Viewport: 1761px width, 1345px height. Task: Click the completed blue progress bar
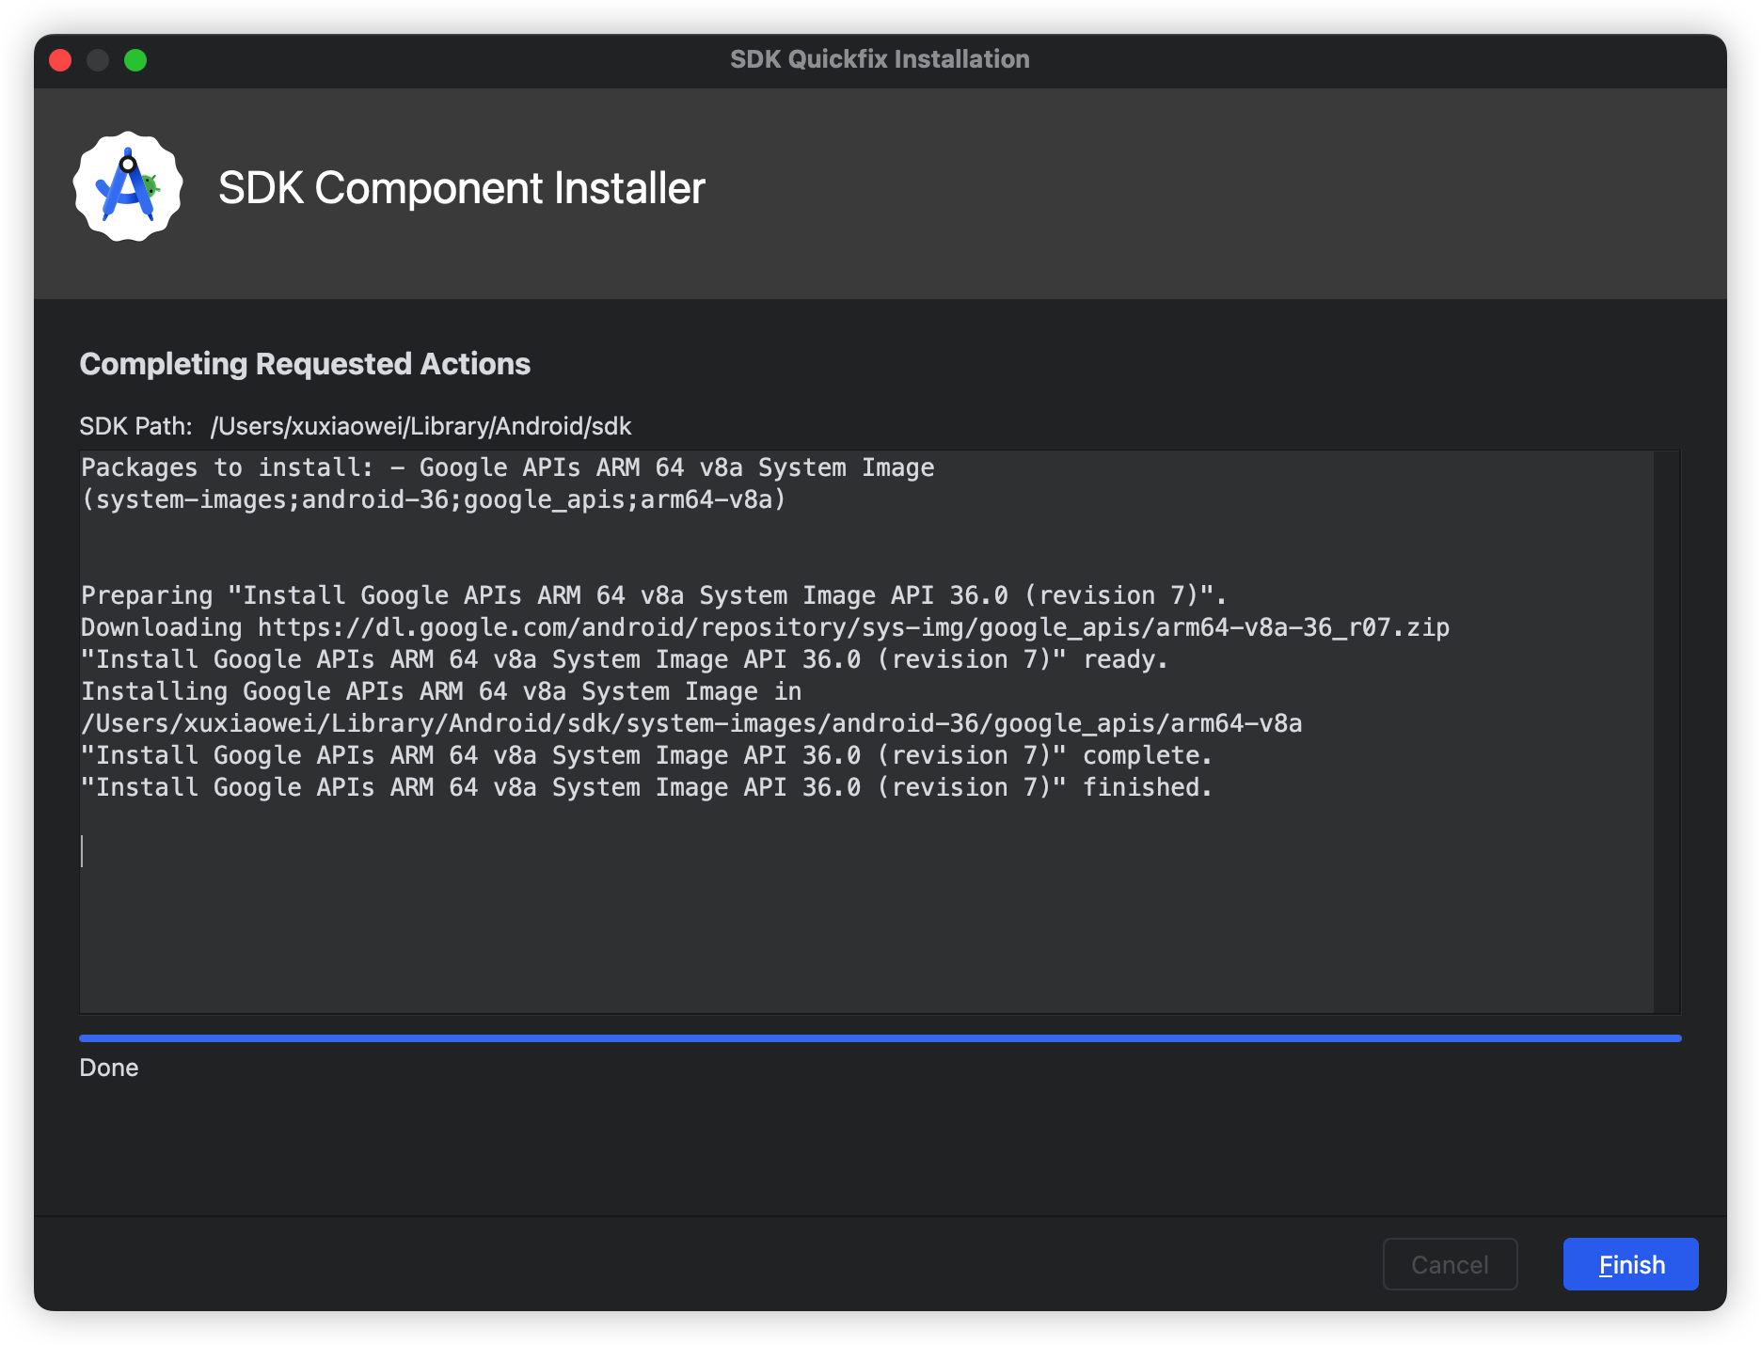click(880, 1038)
